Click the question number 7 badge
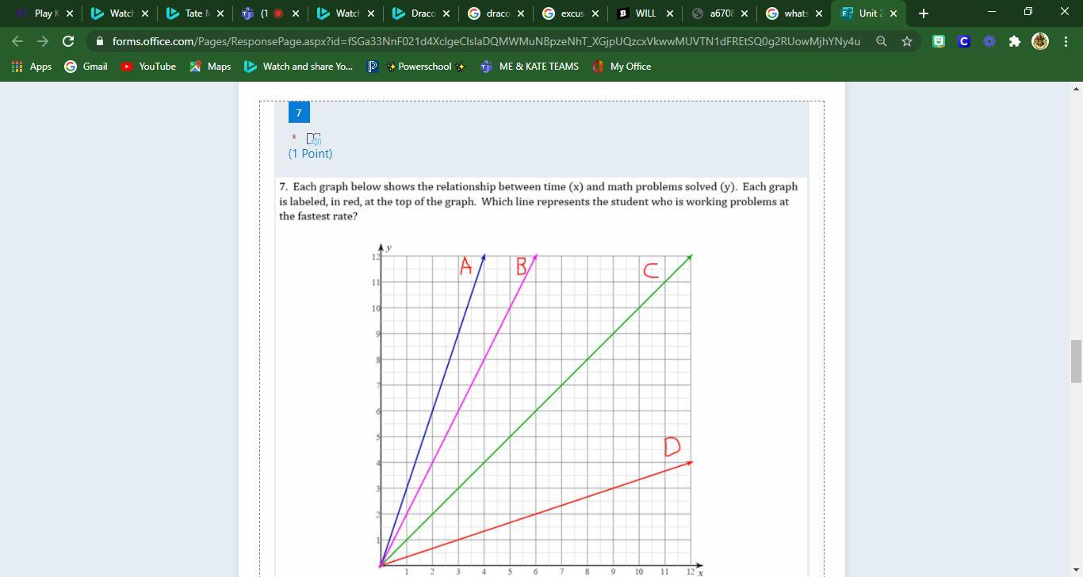This screenshot has height=577, width=1083. (x=299, y=113)
